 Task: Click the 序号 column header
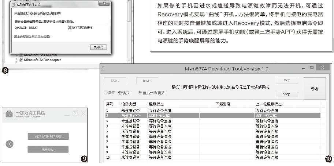[x=110, y=104]
